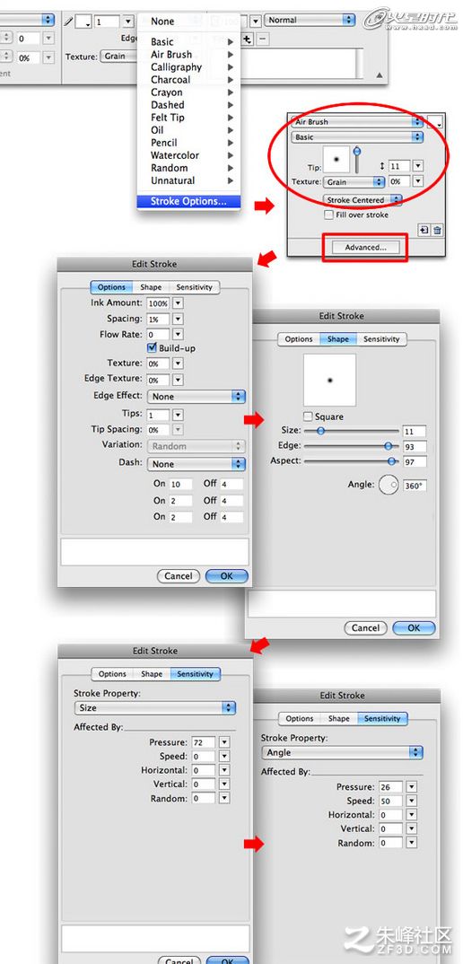Click the Ink Amount input field

157,303
